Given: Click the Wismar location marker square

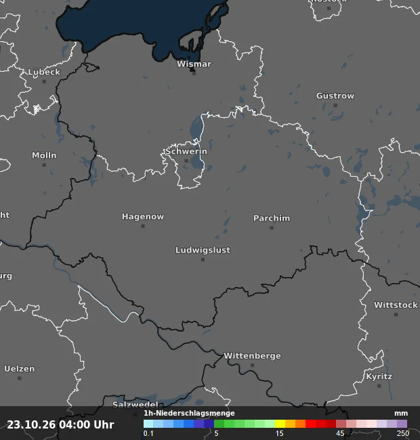Looking at the screenshot, I should tap(194, 73).
